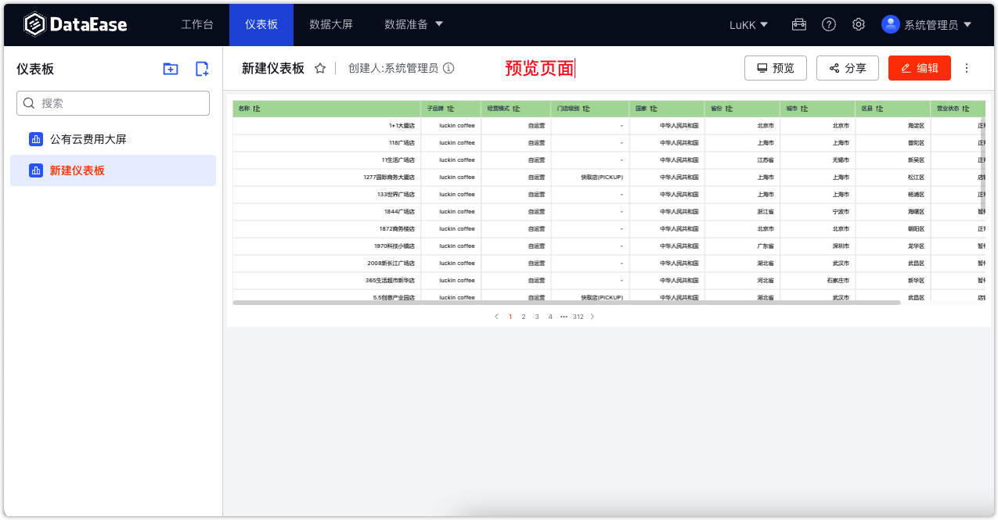This screenshot has width=998, height=520.
Task: Open the toolbox icon in the top bar
Action: click(798, 24)
